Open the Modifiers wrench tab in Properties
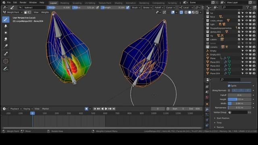This screenshot has height=145, width=258. pos(207,109)
